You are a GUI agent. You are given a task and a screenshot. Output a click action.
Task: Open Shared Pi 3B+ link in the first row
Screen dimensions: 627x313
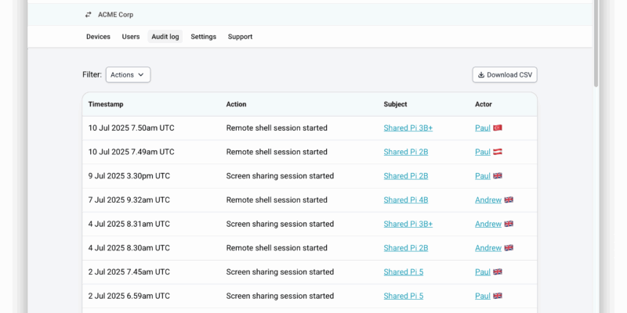click(x=408, y=128)
